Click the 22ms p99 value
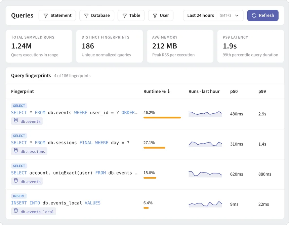 pos(263,204)
